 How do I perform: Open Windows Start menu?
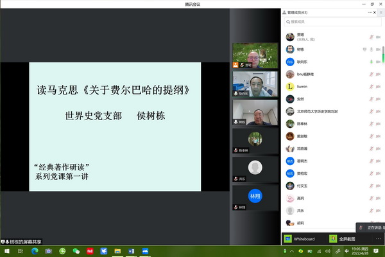[6, 251]
